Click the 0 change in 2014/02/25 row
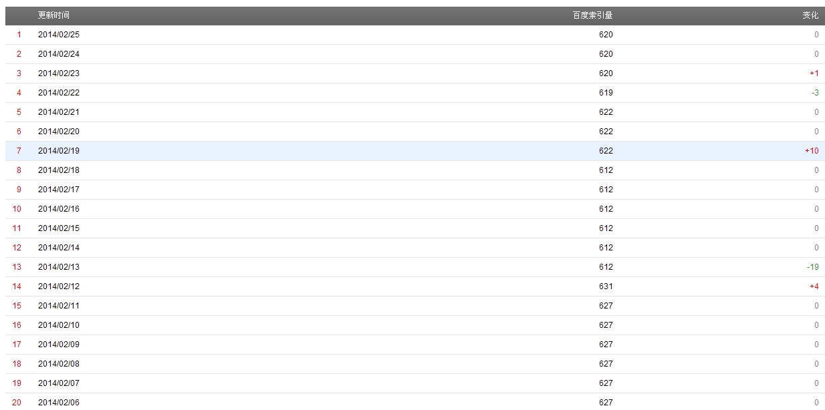The height and width of the screenshot is (410, 825). [x=816, y=35]
